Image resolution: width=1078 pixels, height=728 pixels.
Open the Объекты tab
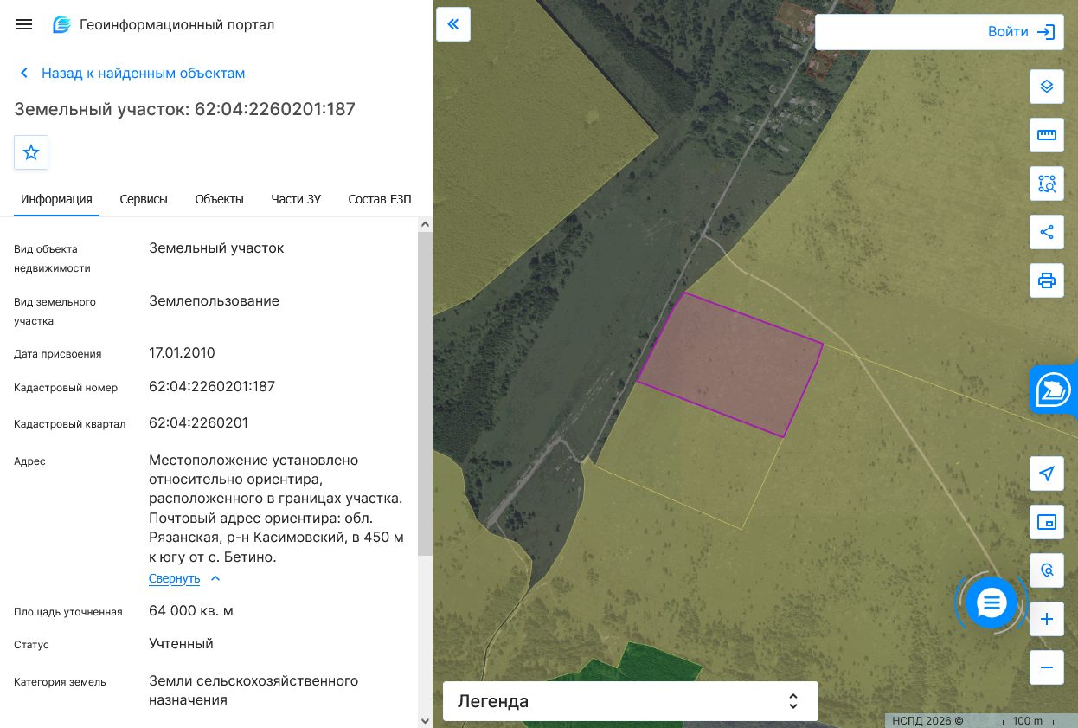tap(219, 199)
